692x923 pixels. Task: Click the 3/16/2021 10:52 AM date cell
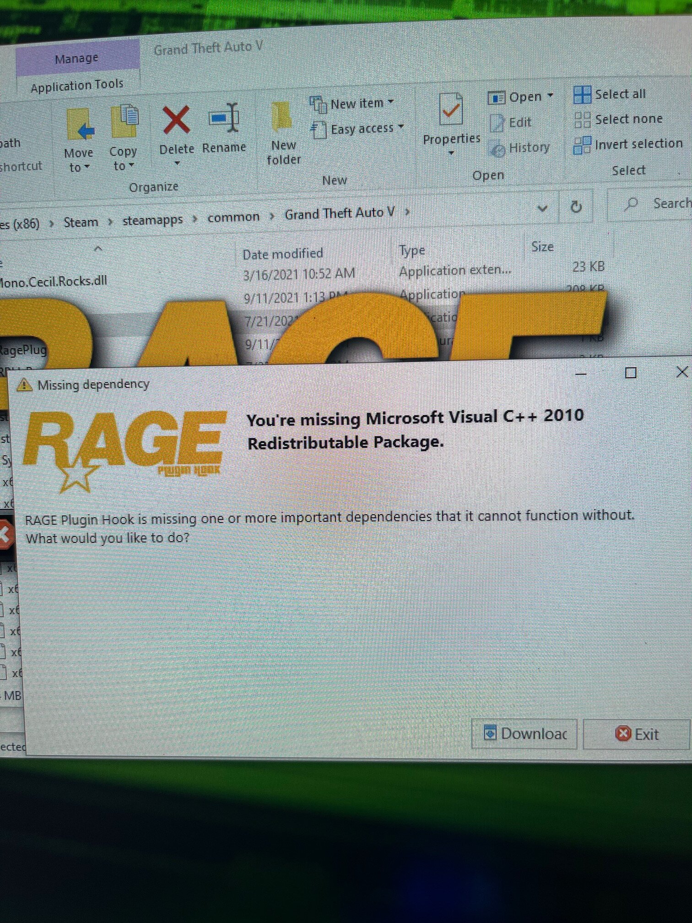pyautogui.click(x=299, y=274)
